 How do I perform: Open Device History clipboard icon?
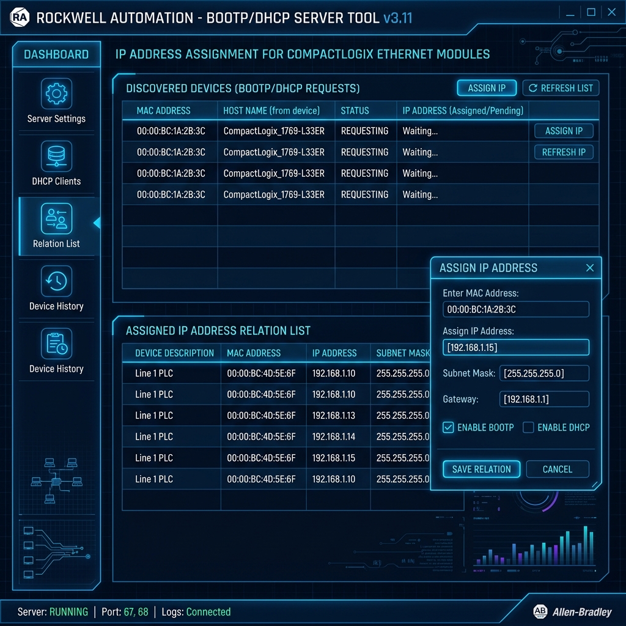(56, 344)
